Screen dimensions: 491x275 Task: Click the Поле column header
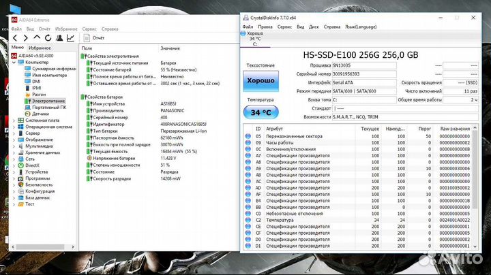[x=87, y=48]
